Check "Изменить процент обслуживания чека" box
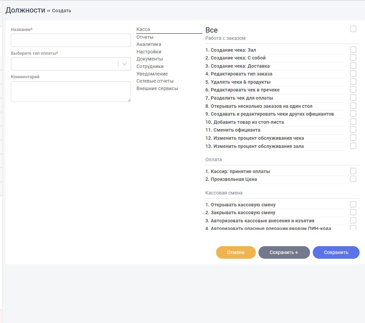Screen dimensions: 365x323 pyautogui.click(x=353, y=138)
